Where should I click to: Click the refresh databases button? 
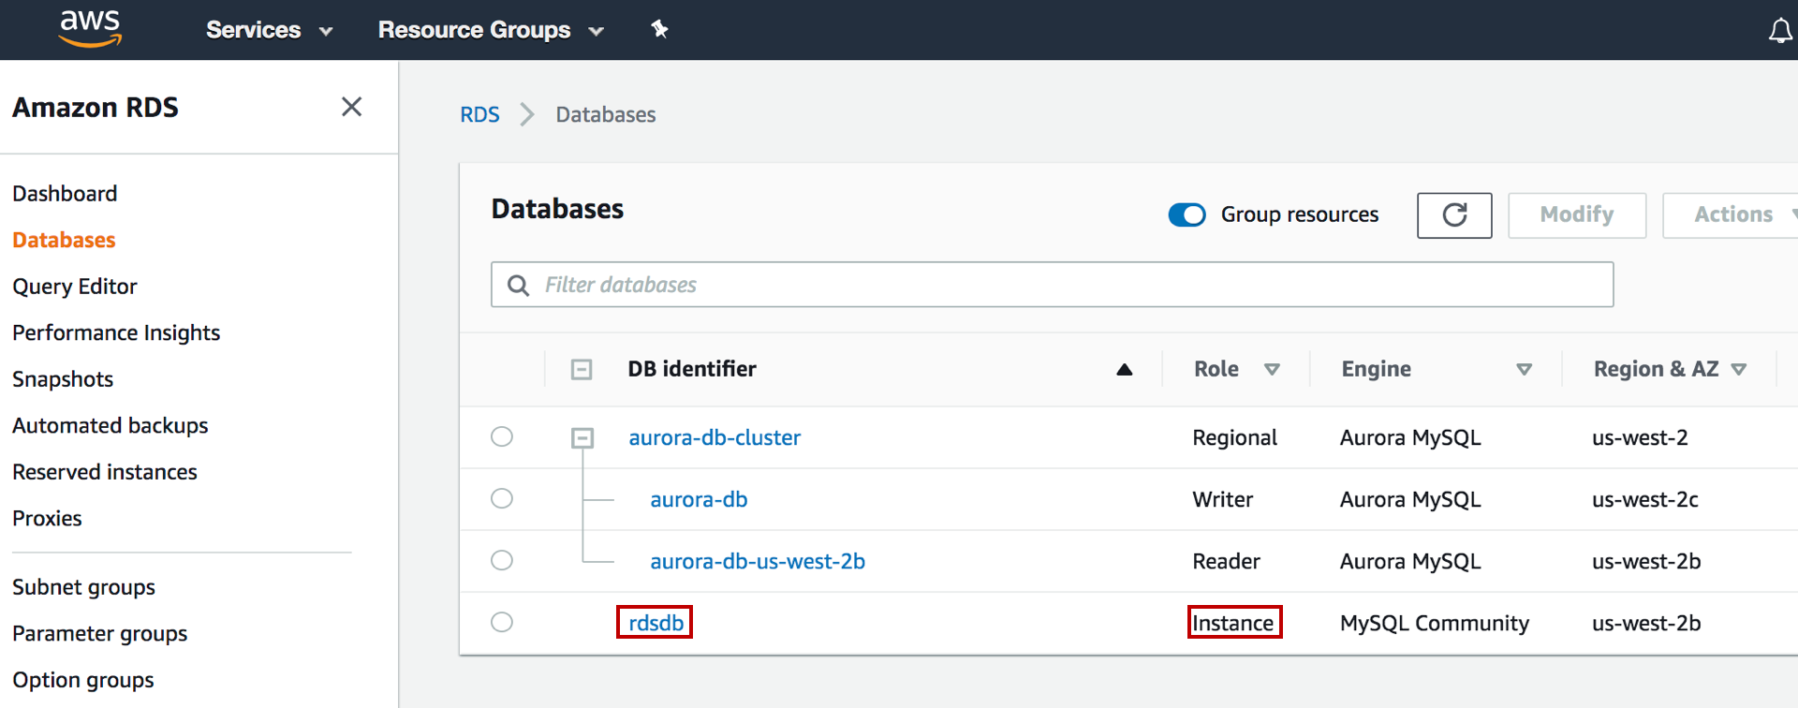pyautogui.click(x=1454, y=215)
